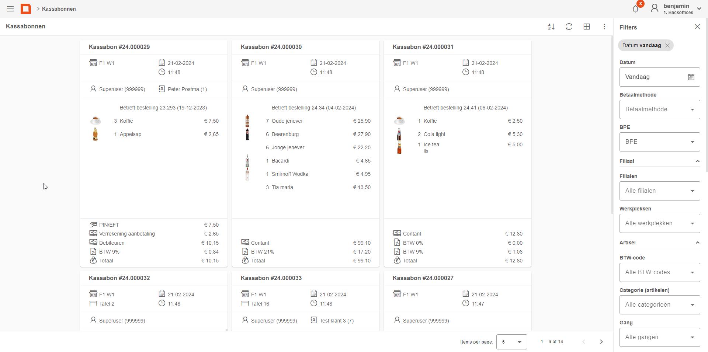Image resolution: width=708 pixels, height=352 pixels.
Task: Open Kassabon #24.000031 title
Action: pos(423,47)
